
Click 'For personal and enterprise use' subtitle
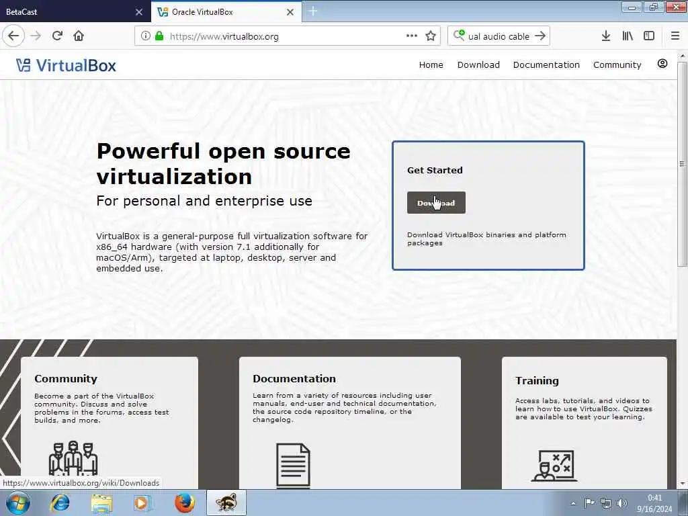point(204,201)
